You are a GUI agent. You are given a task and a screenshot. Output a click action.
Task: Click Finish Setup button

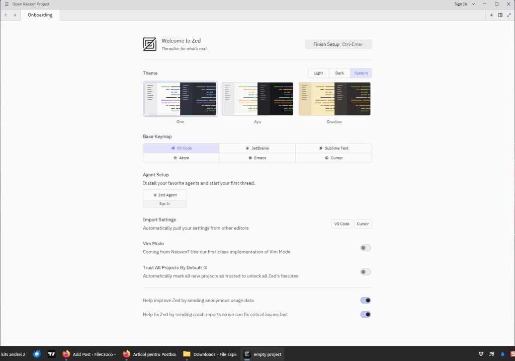[338, 44]
